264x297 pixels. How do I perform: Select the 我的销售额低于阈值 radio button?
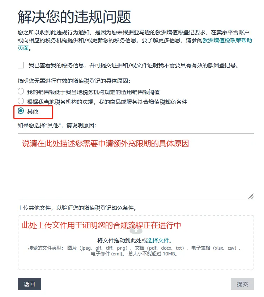pyautogui.click(x=21, y=91)
